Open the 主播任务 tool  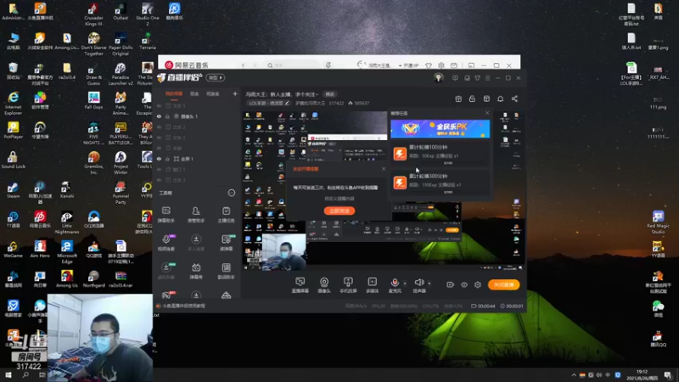pos(226,215)
